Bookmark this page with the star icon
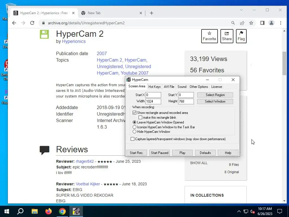This screenshot has height=217, width=289. [x=251, y=23]
